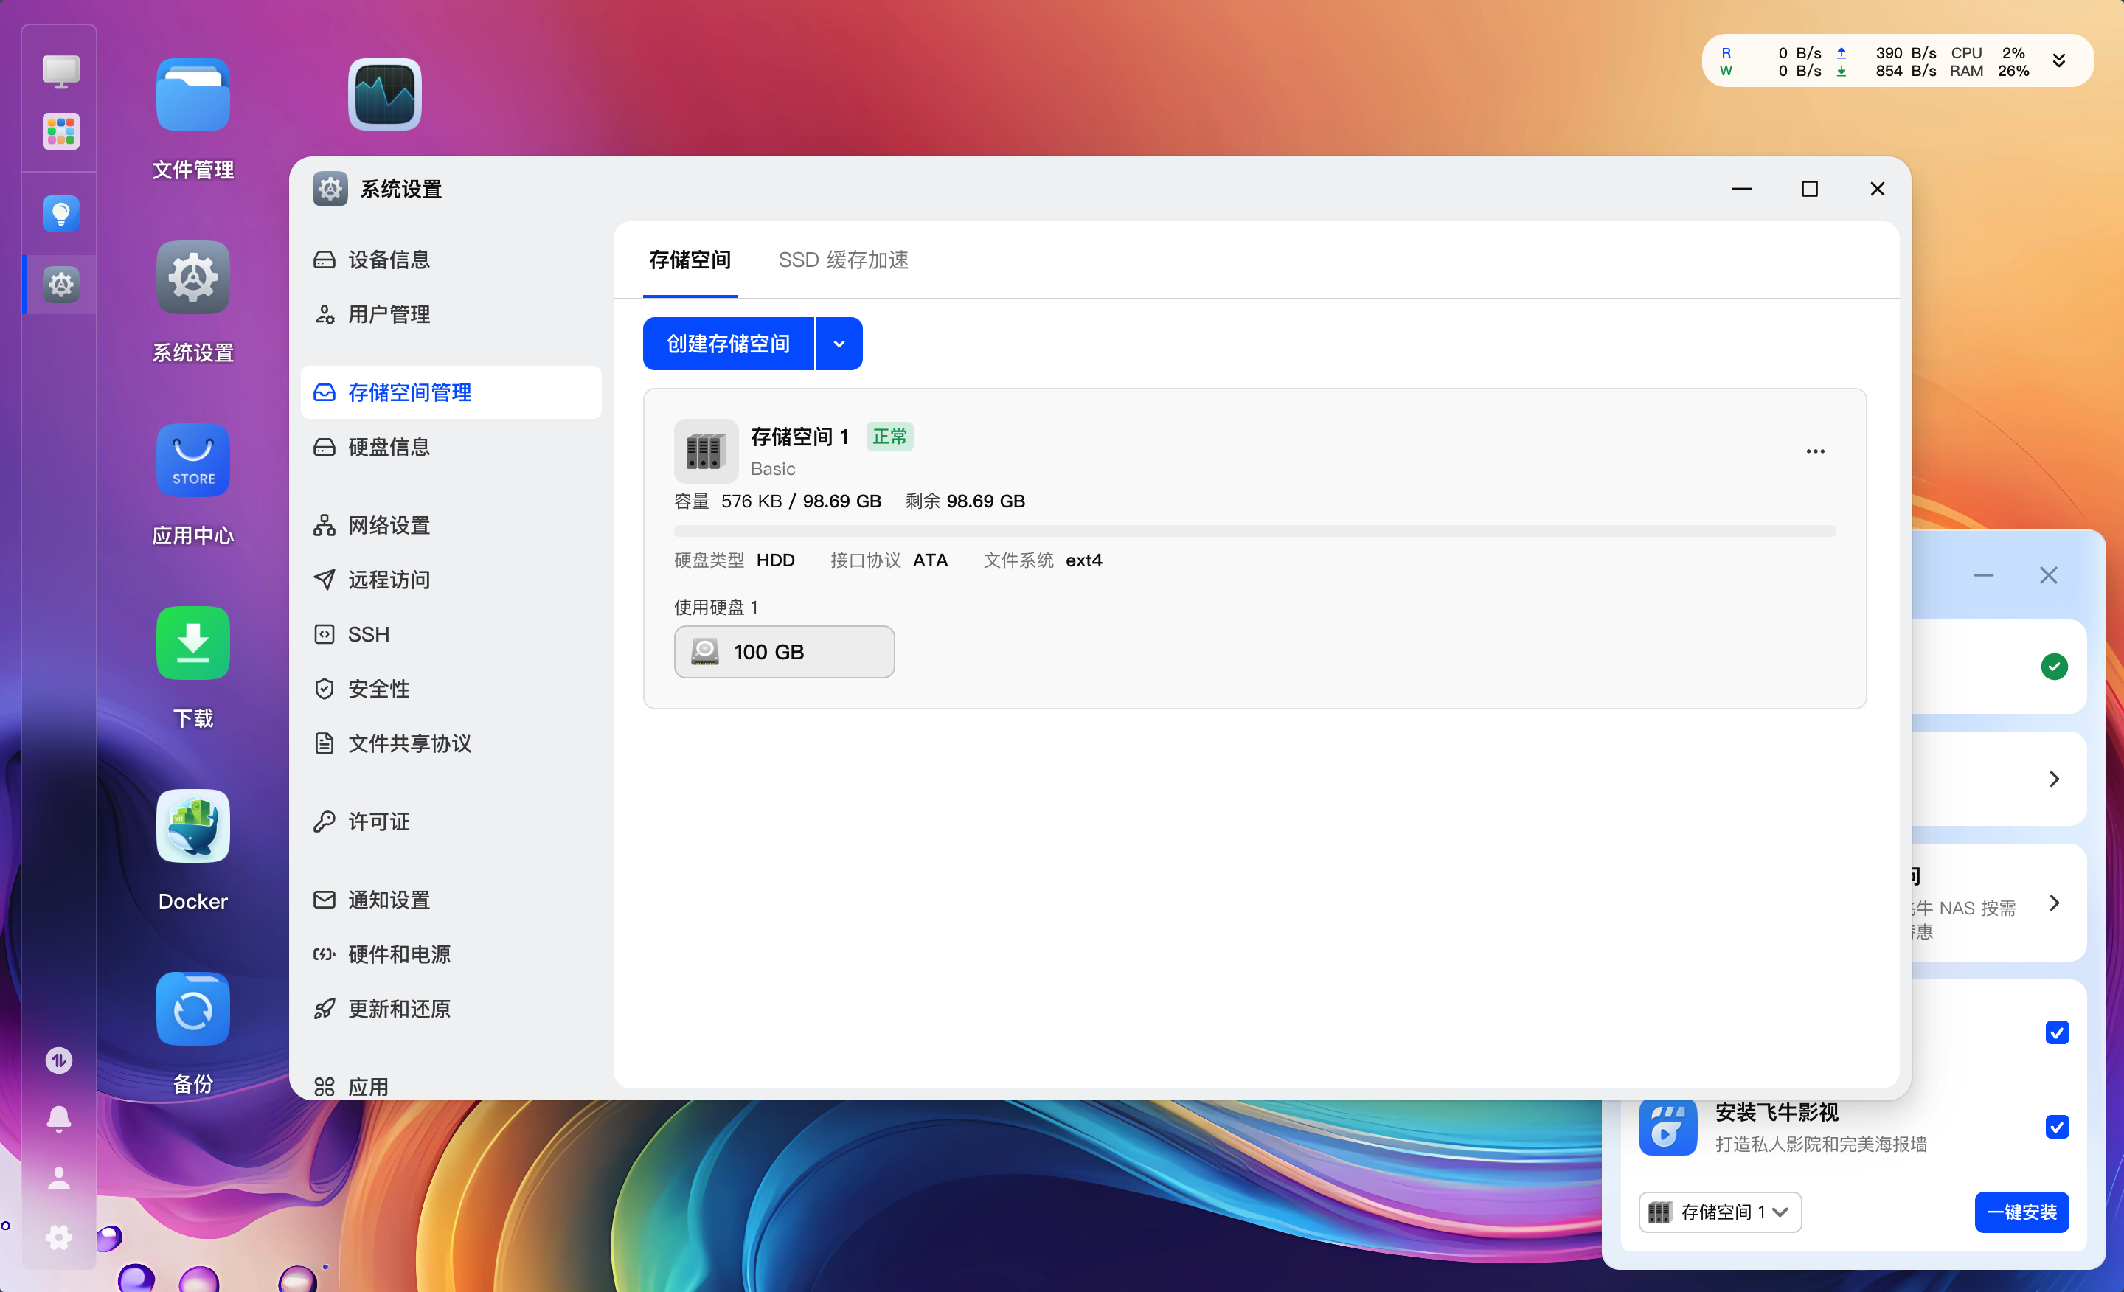
Task: Open the 备份 backup app icon
Action: click(x=192, y=1008)
